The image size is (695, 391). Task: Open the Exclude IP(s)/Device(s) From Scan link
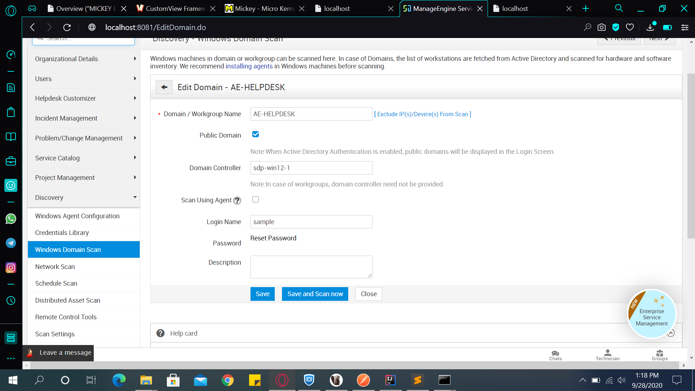click(x=422, y=114)
